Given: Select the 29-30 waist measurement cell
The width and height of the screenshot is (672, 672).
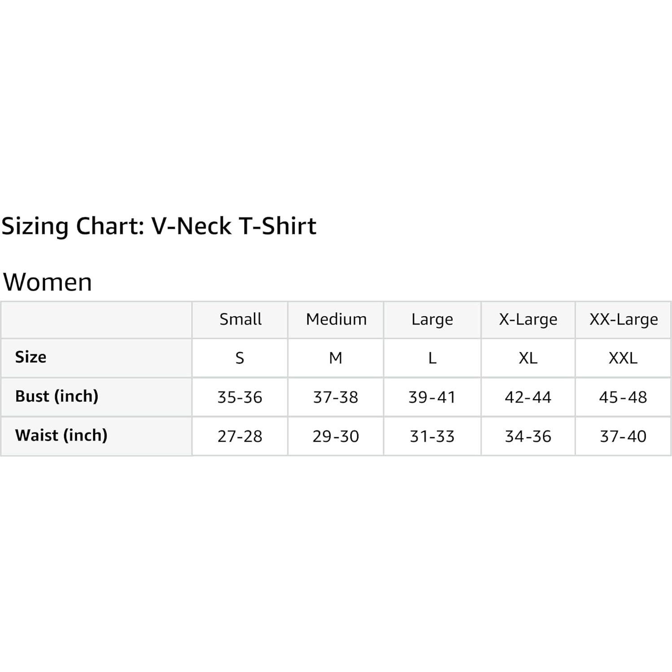Looking at the screenshot, I should [336, 436].
